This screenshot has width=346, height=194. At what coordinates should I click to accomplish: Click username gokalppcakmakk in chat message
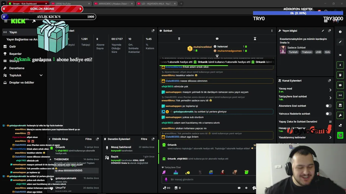183,112
